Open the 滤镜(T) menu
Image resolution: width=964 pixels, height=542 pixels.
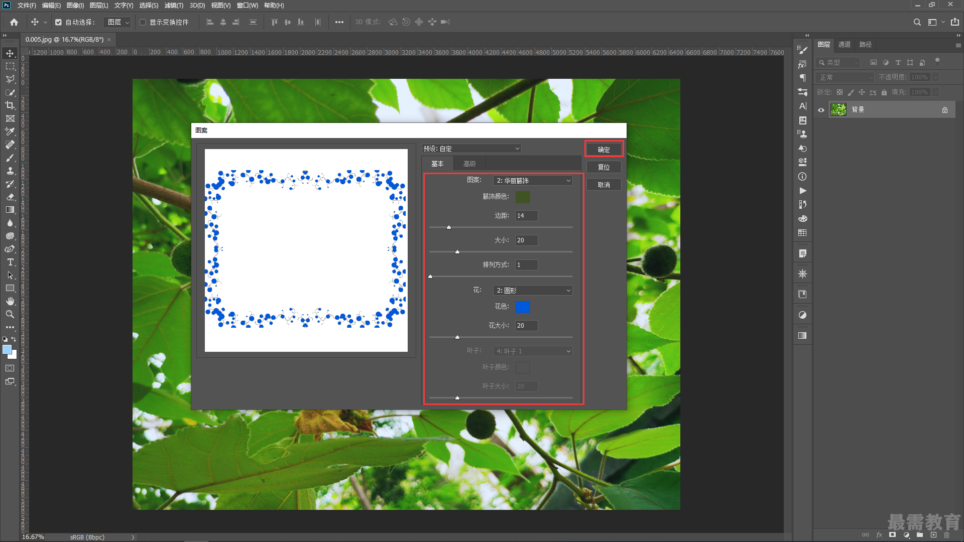click(x=174, y=6)
